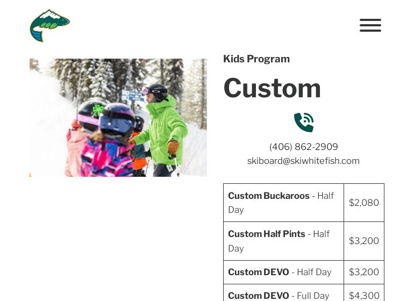Screen dimensions: 414x301
Task: Open the kids ski lesson photo
Action: pos(118,118)
